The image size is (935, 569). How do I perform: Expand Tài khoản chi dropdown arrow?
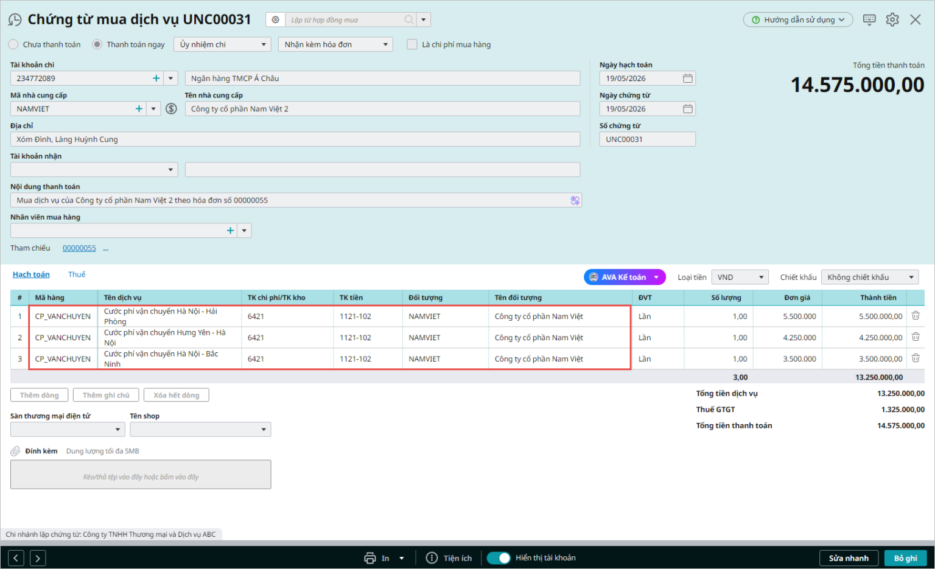[171, 78]
